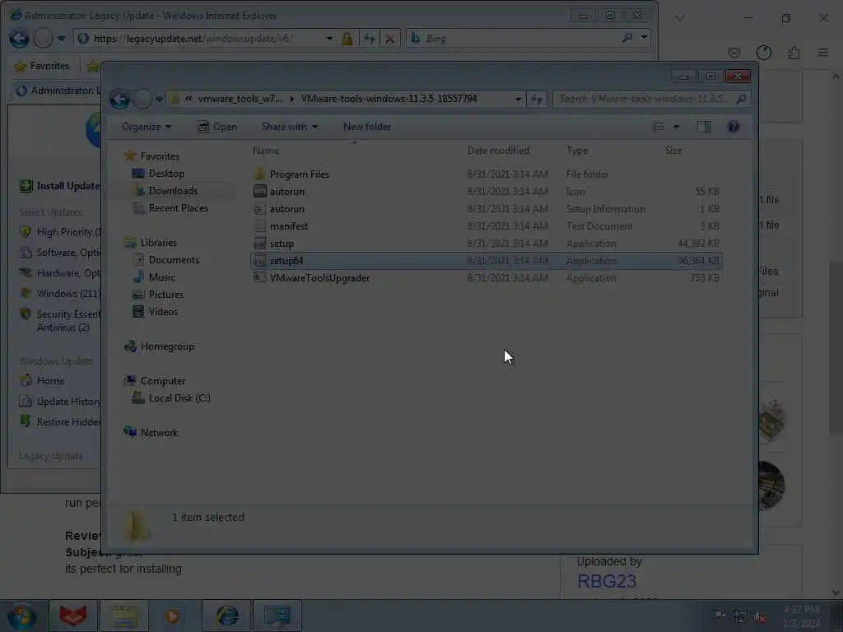Open Local Disk (C:)

click(x=179, y=398)
